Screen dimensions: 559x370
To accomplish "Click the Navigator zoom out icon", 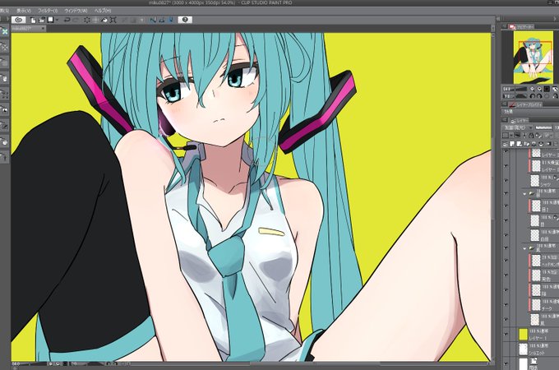I will (x=533, y=89).
